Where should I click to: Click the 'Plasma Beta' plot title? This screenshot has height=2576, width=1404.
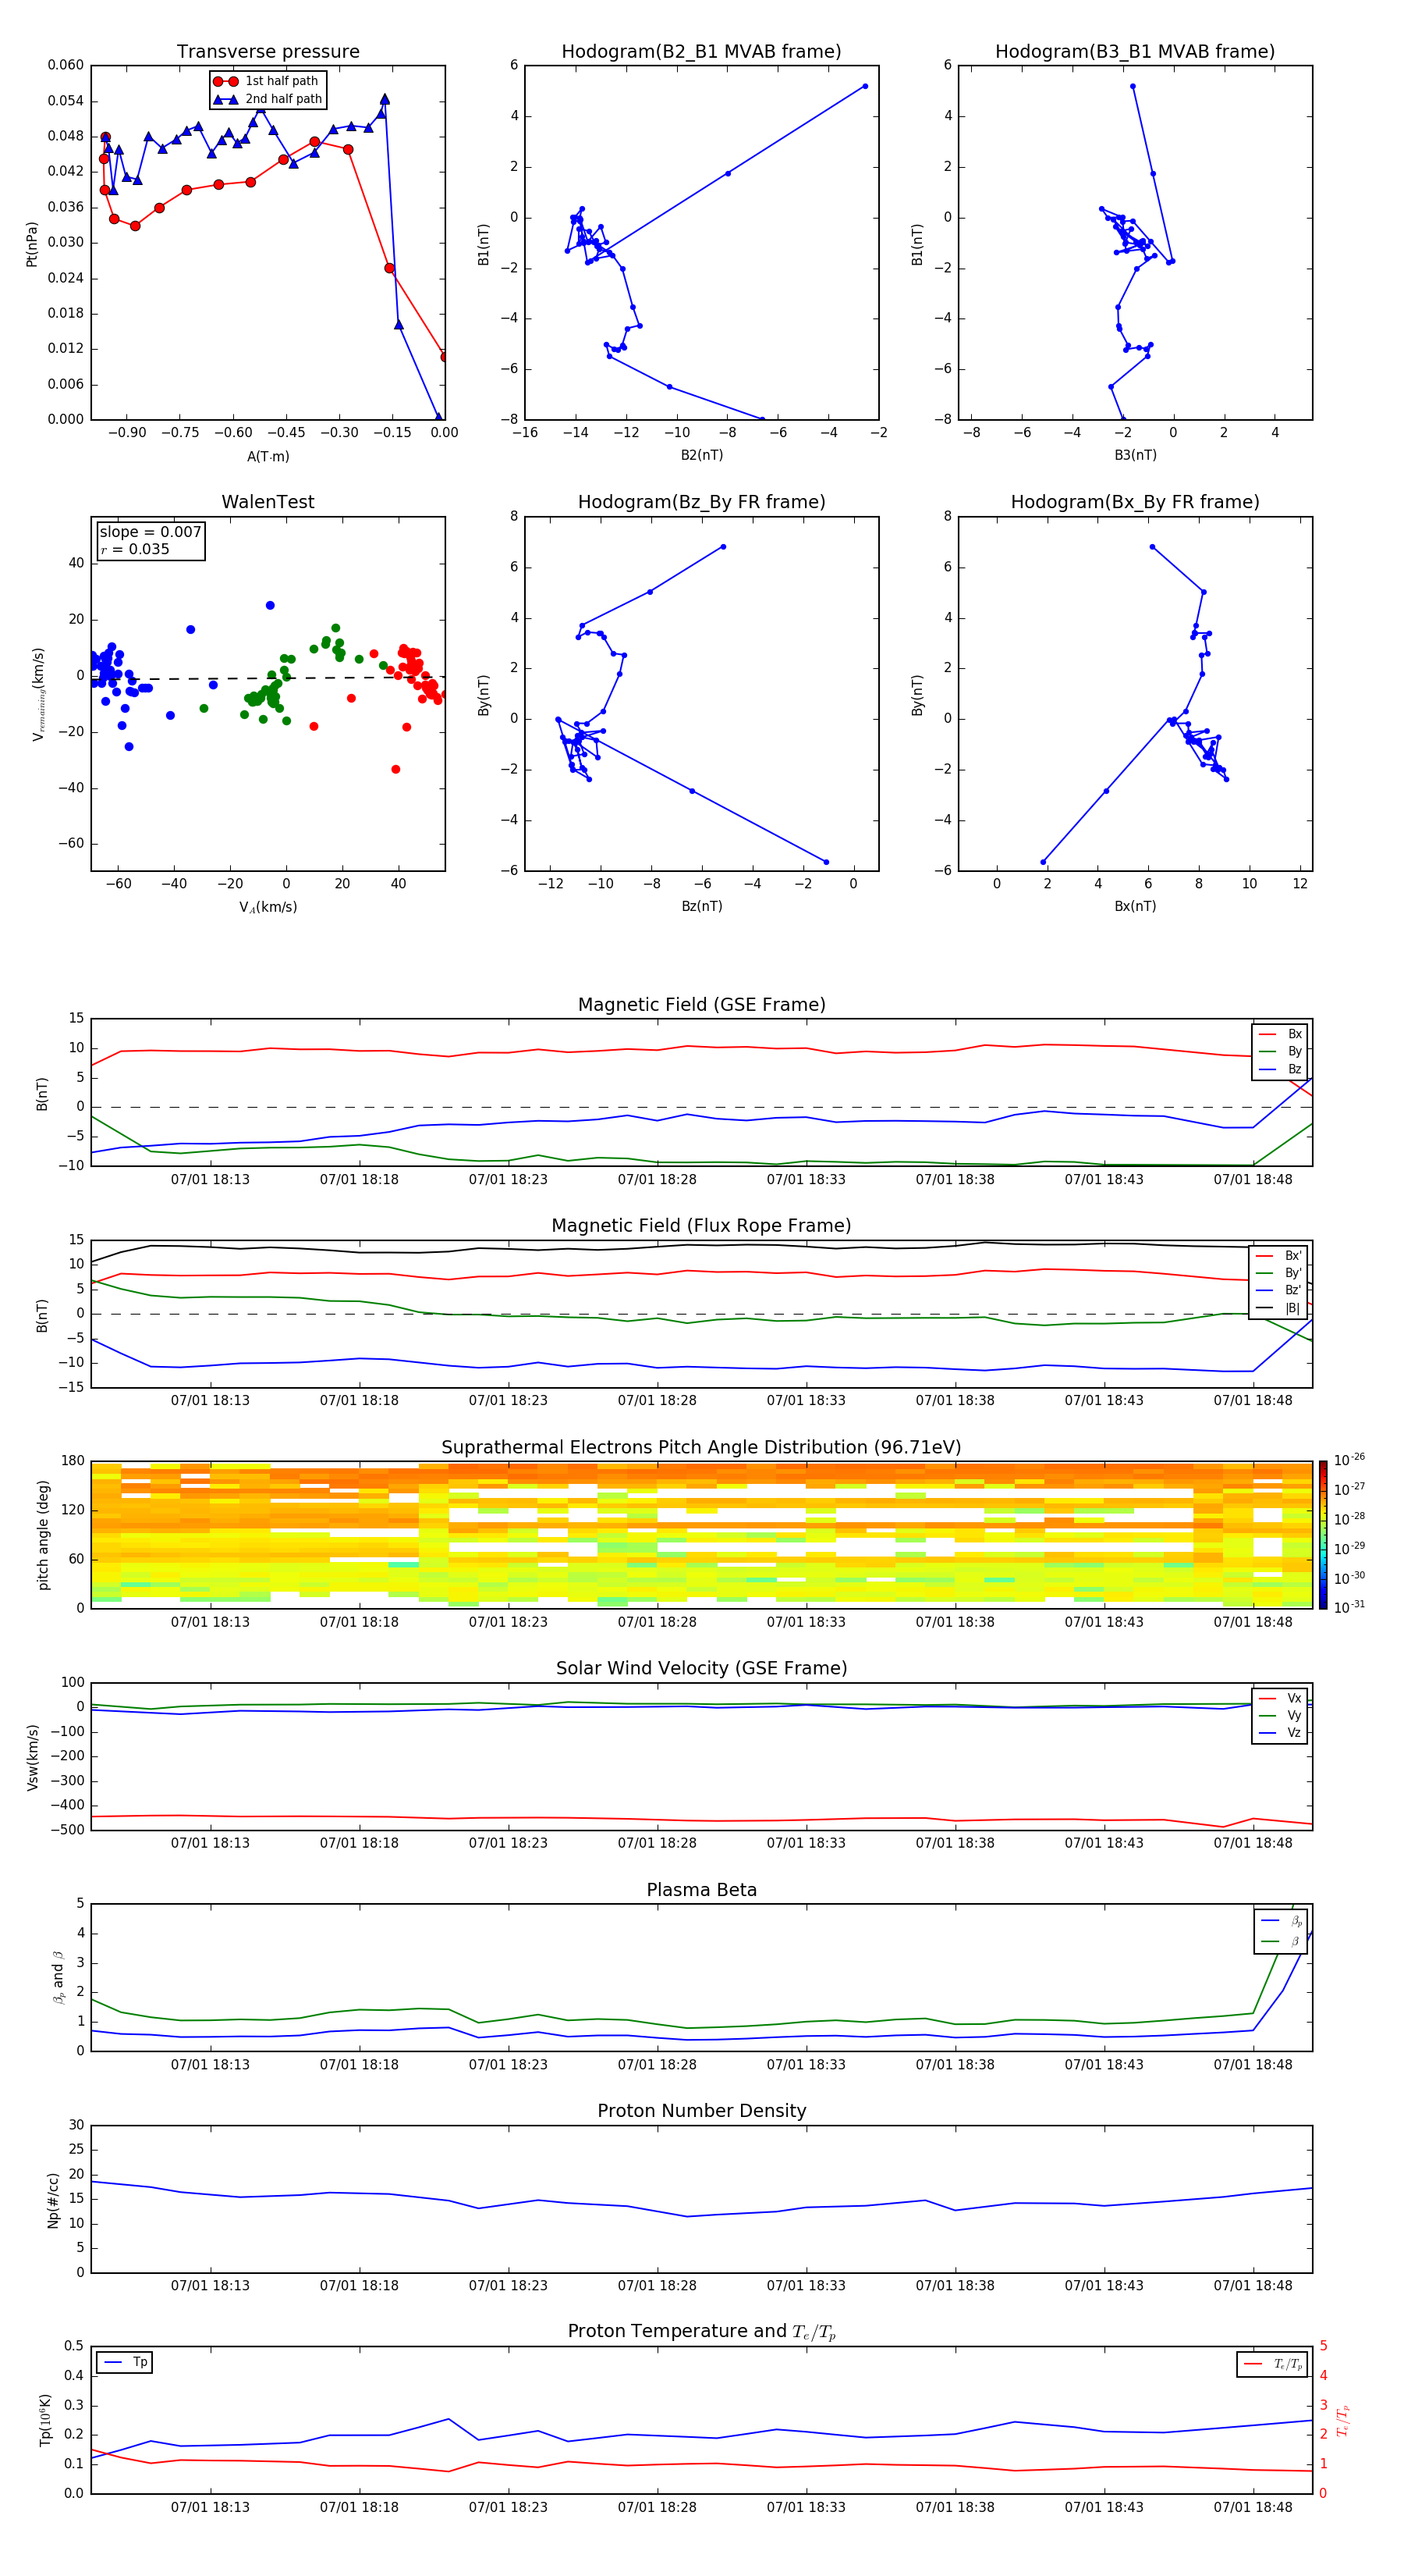click(701, 1891)
